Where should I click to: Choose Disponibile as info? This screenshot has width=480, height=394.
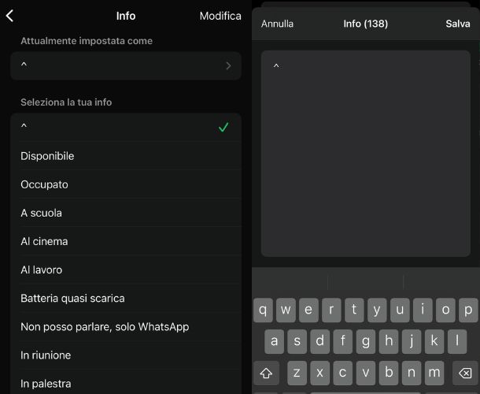click(x=126, y=156)
